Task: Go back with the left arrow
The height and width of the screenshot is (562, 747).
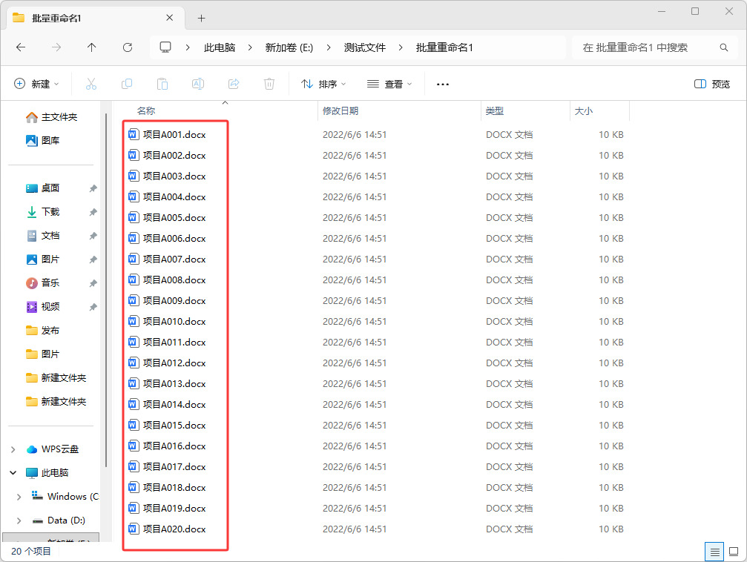Action: click(x=21, y=47)
